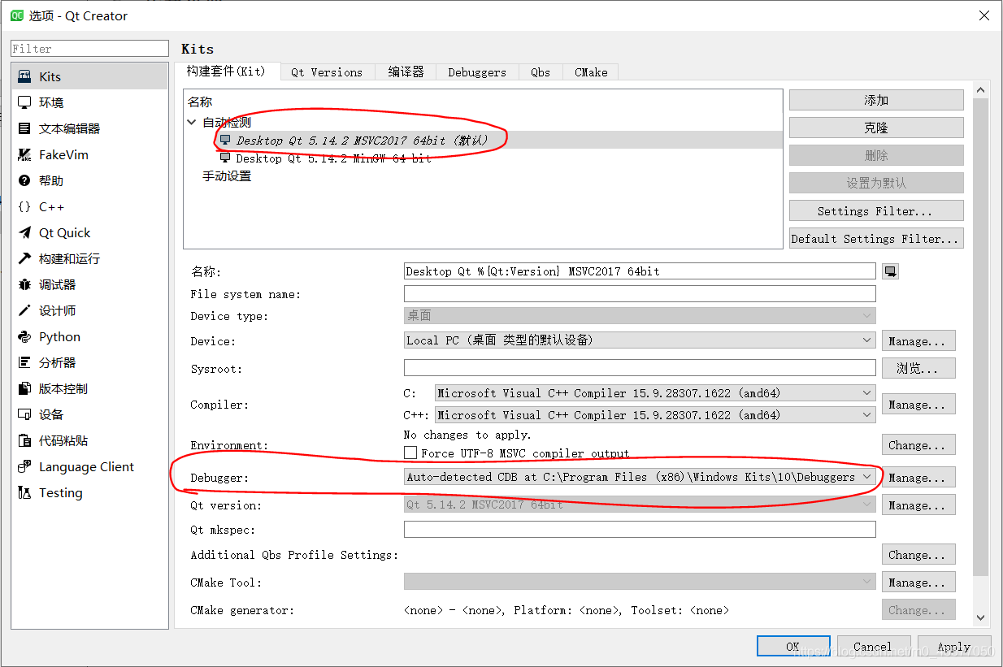Open the 版本控制 category icon
Image resolution: width=1003 pixels, height=667 pixels.
(24, 388)
